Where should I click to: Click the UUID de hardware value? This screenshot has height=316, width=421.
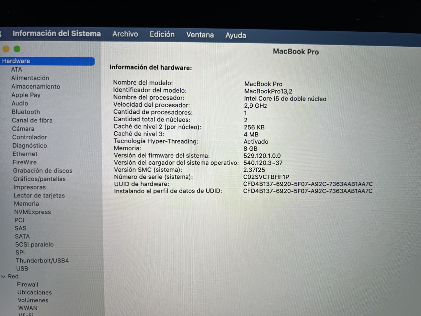pos(308,184)
